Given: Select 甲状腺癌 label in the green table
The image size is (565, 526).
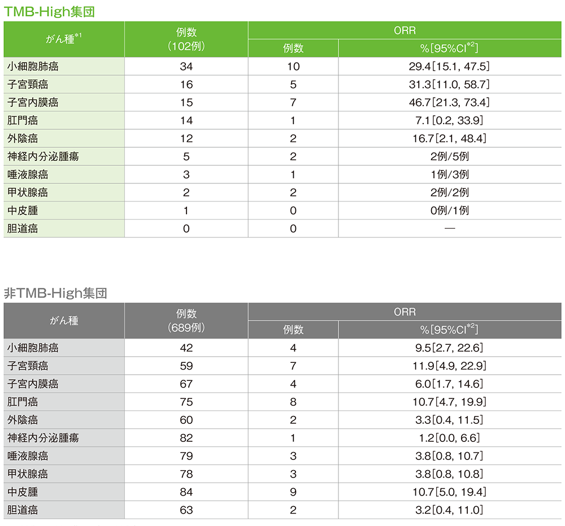Looking at the screenshot, I should click(28, 192).
